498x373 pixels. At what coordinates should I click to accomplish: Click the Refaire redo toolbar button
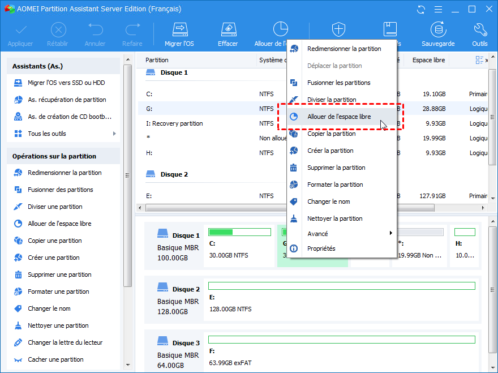point(132,35)
